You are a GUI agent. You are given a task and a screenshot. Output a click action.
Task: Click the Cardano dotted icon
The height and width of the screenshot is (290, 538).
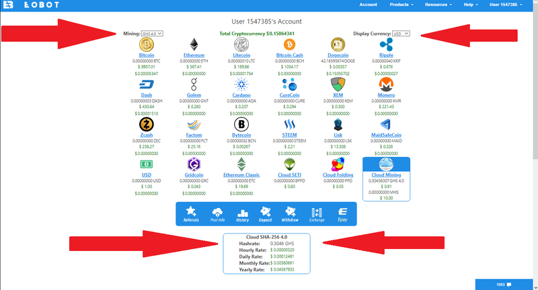(241, 85)
